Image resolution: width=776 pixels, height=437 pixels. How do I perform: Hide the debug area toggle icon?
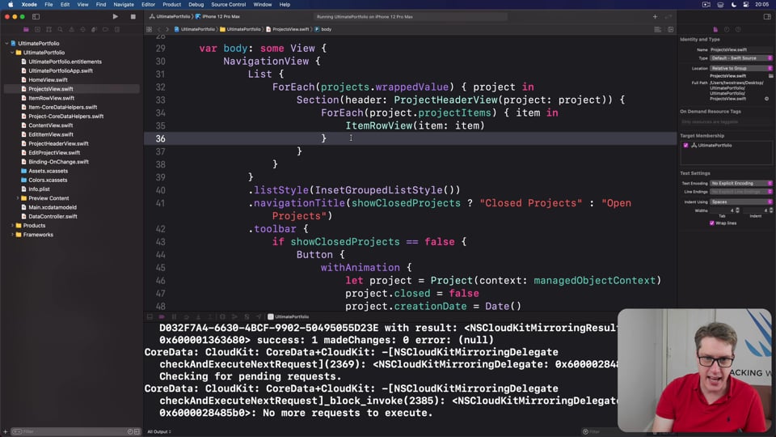[x=150, y=316]
